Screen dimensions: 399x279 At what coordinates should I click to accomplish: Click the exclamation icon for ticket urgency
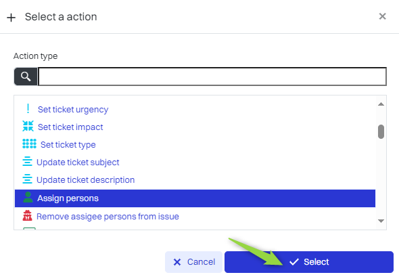(x=28, y=109)
